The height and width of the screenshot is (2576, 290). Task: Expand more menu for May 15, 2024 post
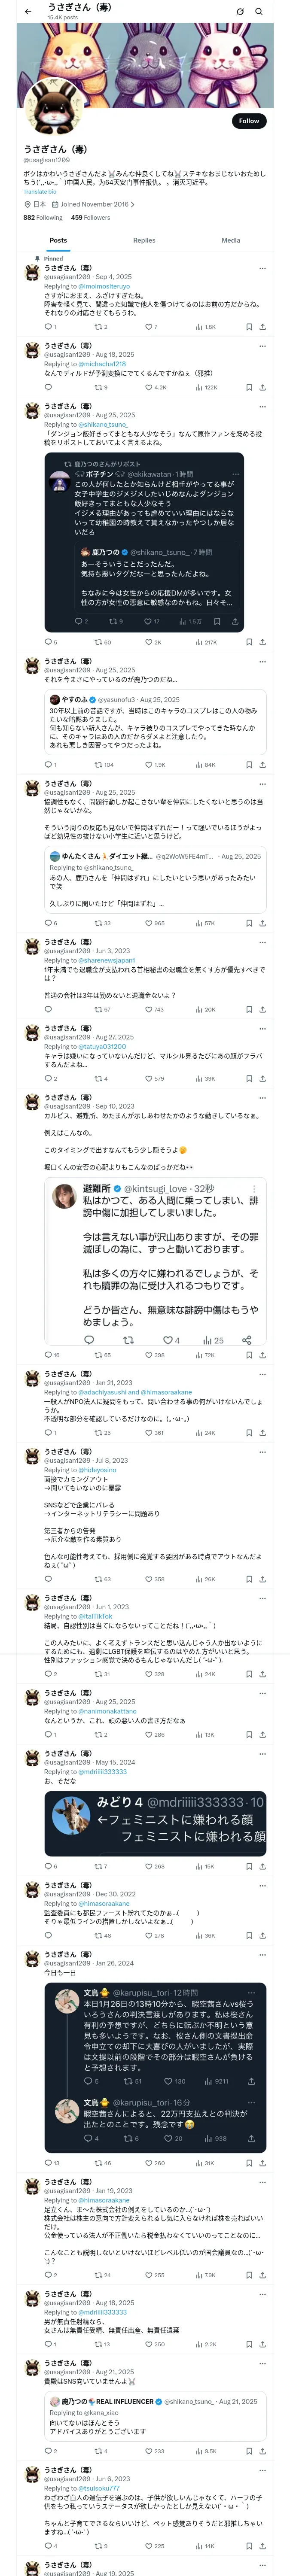tap(262, 1752)
